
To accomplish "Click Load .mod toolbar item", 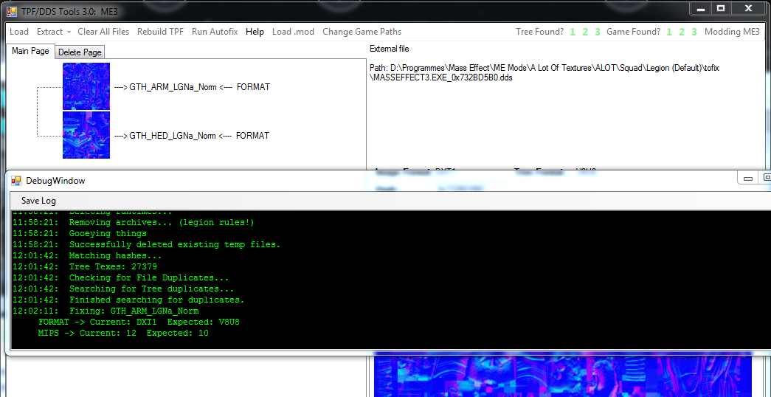I will (x=293, y=32).
